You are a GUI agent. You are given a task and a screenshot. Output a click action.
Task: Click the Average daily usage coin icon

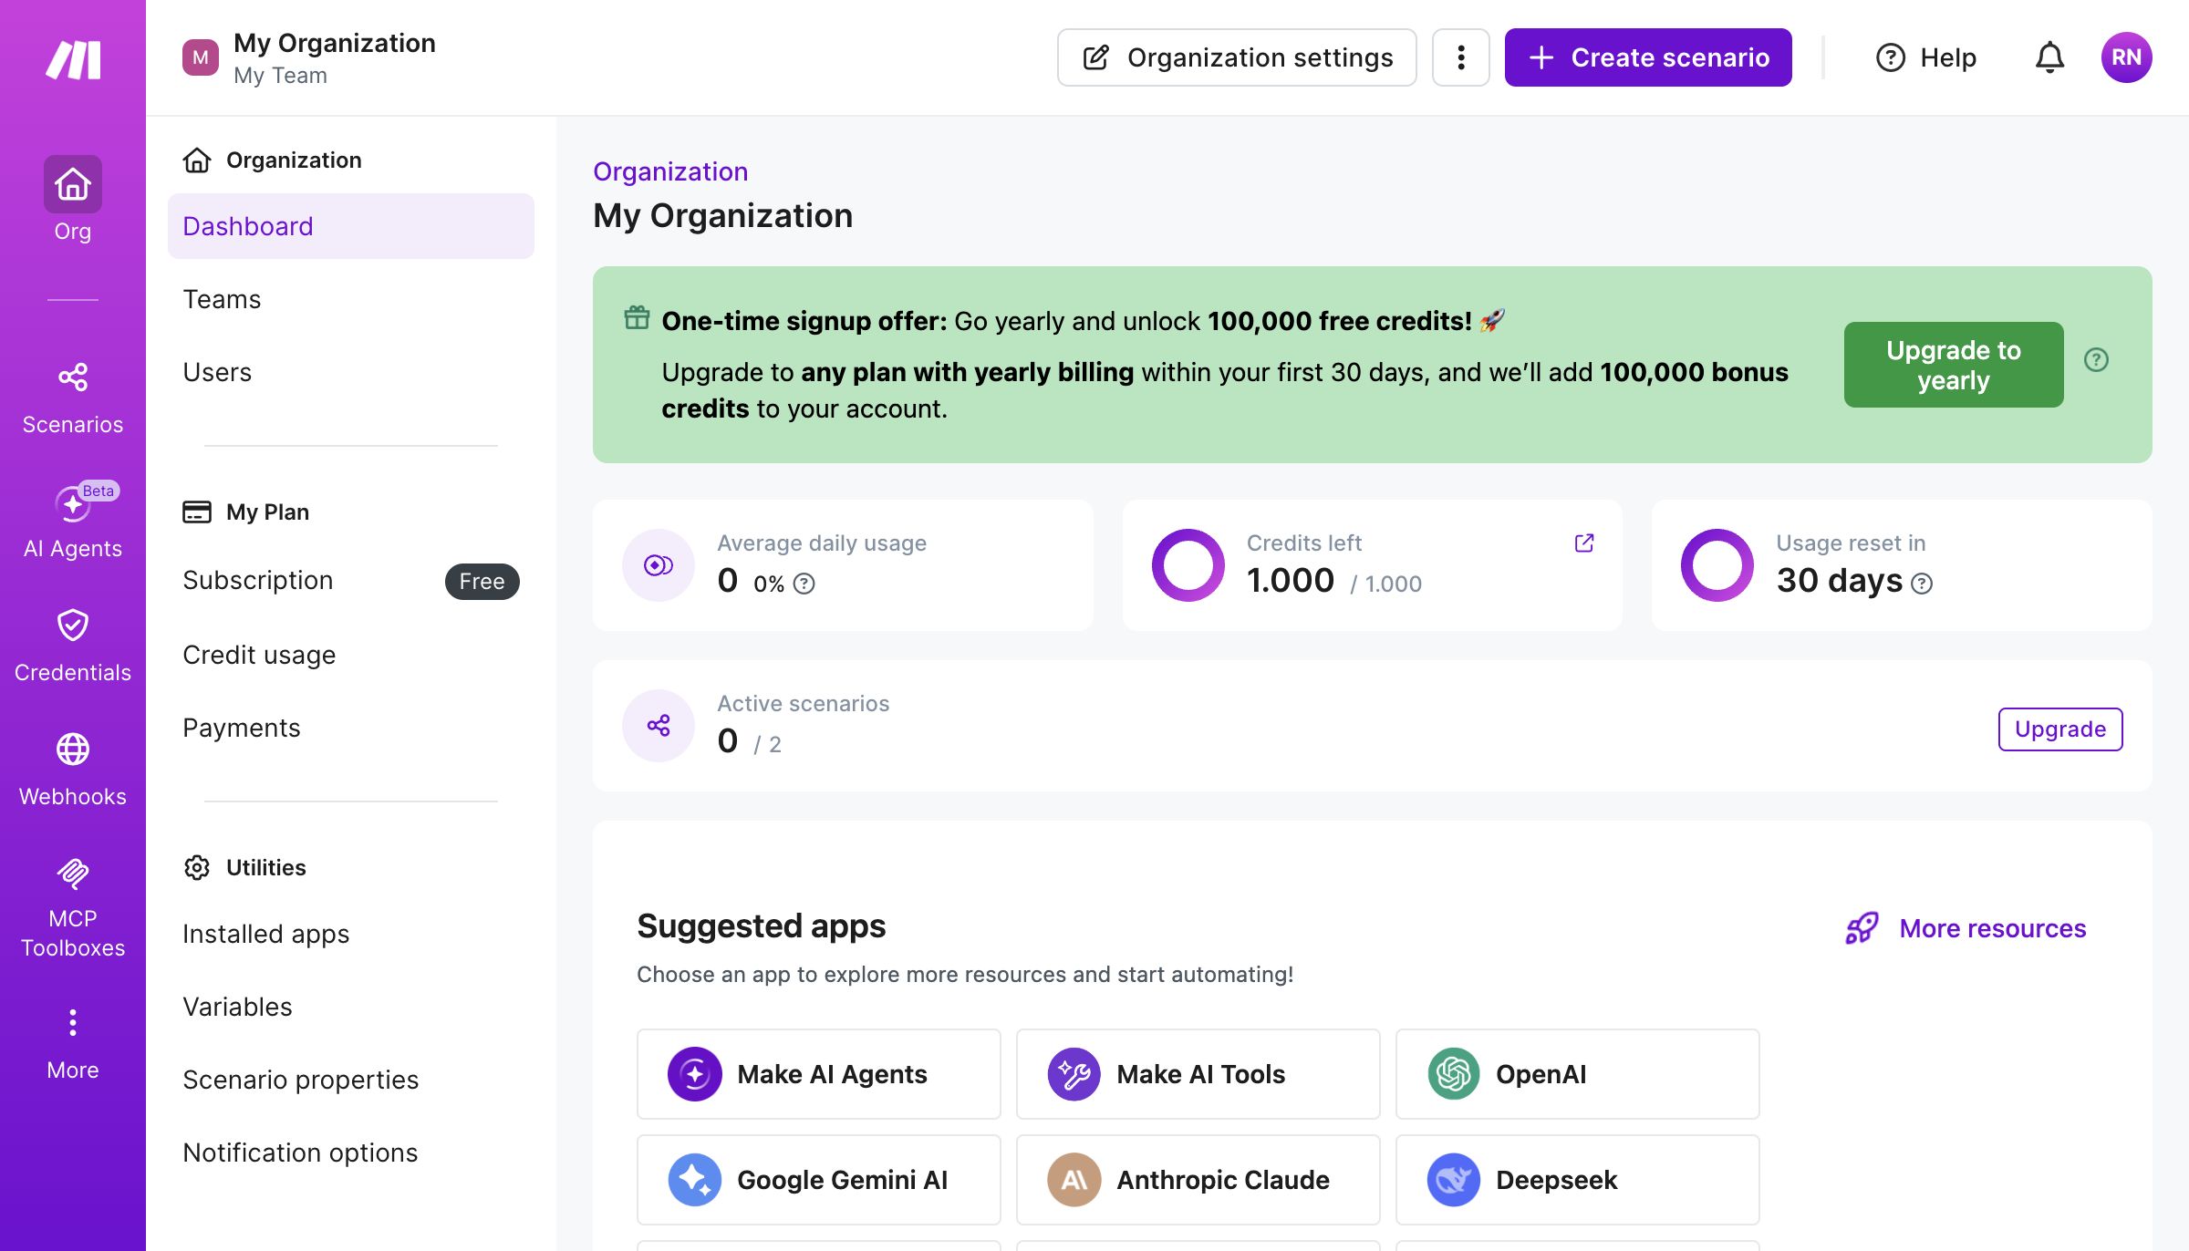[659, 565]
